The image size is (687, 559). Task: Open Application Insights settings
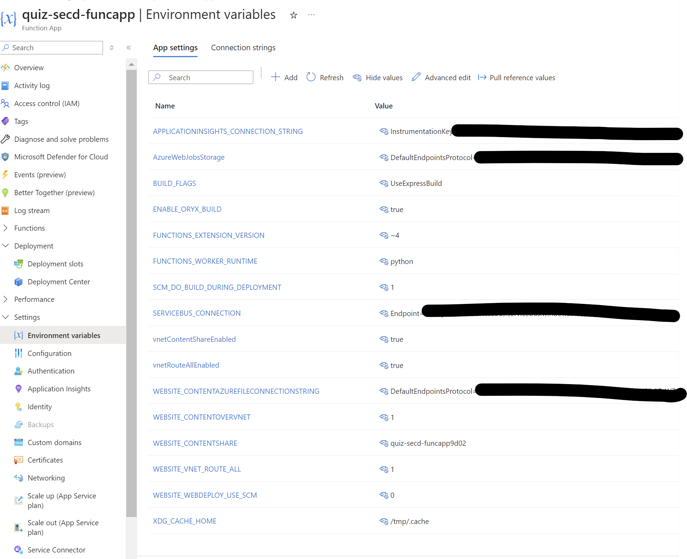click(x=59, y=389)
